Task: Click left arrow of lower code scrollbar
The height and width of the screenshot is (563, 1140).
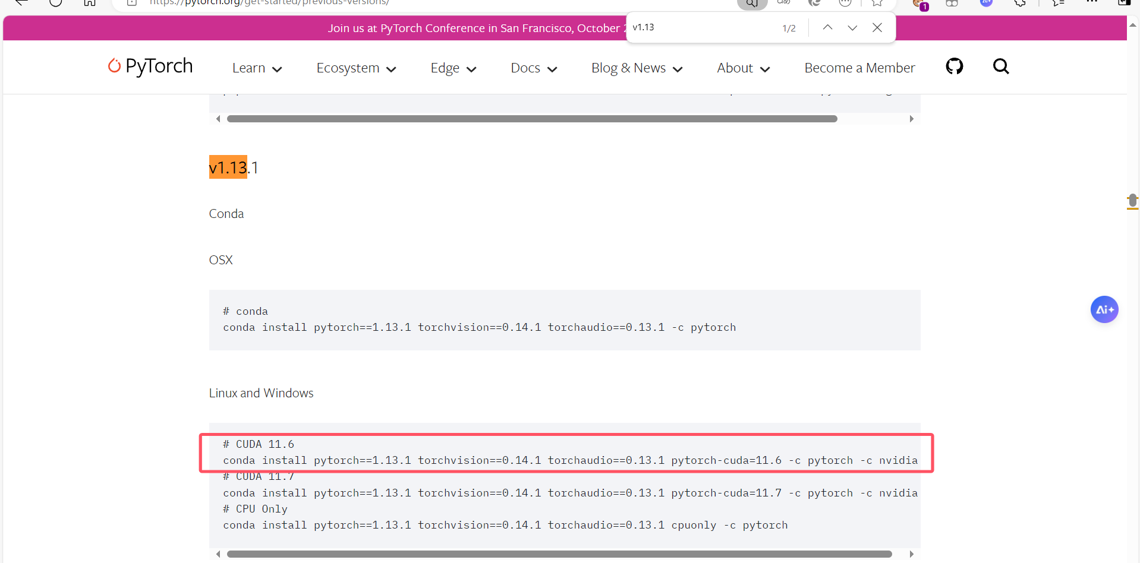Action: tap(218, 554)
